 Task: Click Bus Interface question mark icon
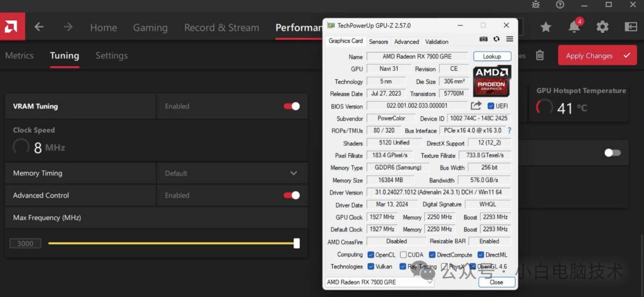point(510,130)
